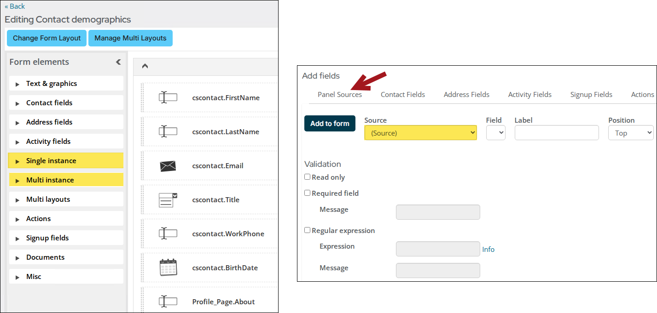Switch to the Activity Fields tab
Image resolution: width=657 pixels, height=313 pixels.
[529, 94]
